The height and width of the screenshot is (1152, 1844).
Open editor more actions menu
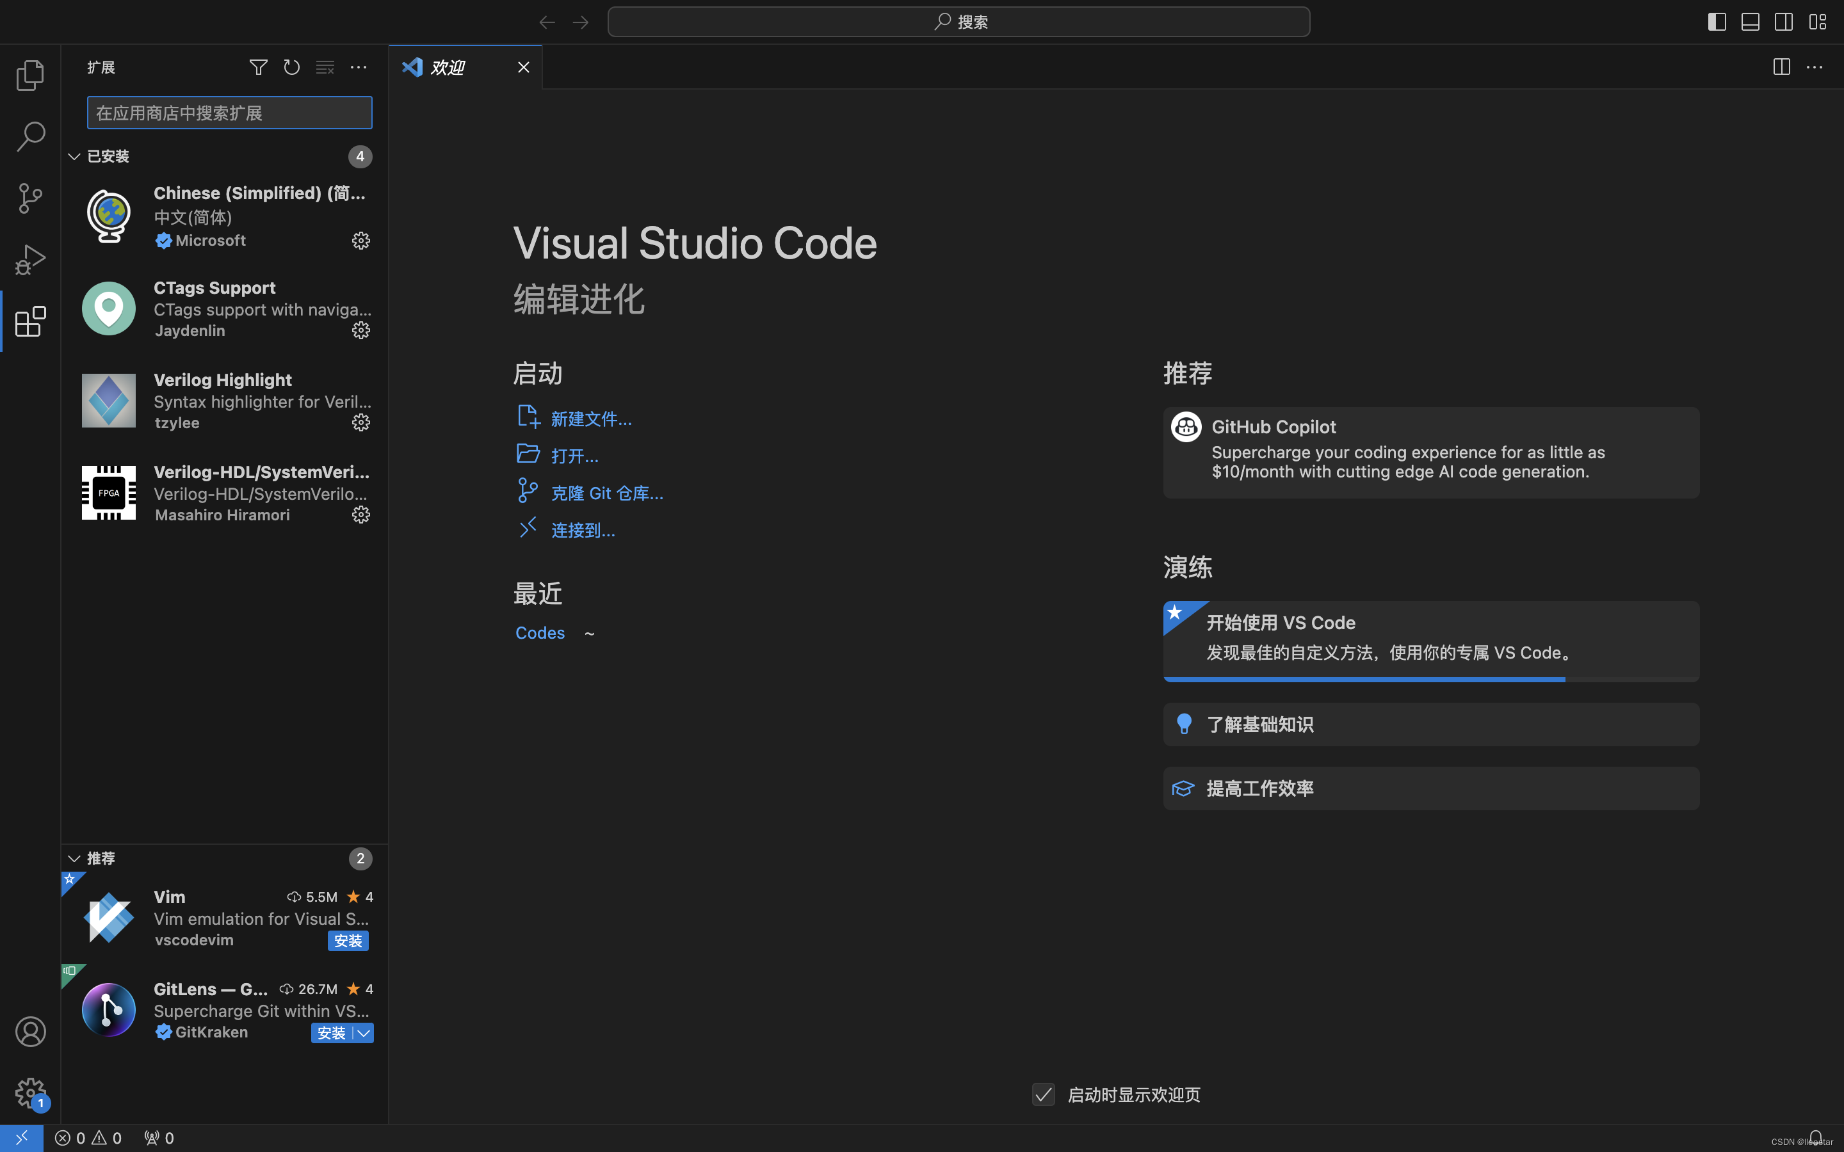tap(1815, 67)
